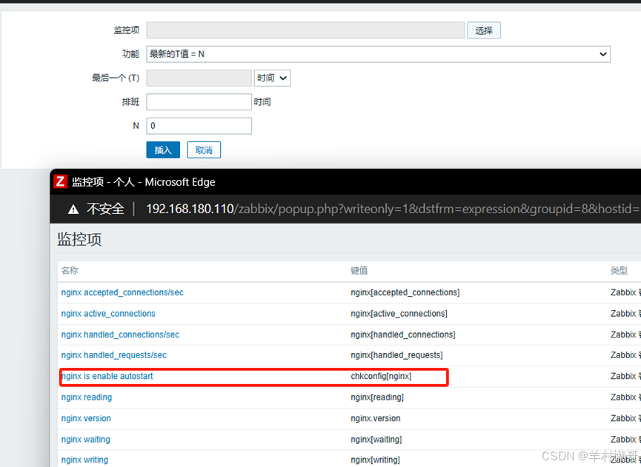
Task: Click the key value nginx[reading]
Action: (x=377, y=397)
